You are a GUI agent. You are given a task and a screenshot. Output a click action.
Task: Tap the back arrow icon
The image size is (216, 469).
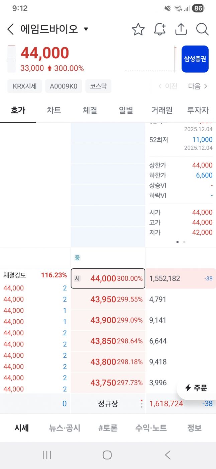[11, 29]
